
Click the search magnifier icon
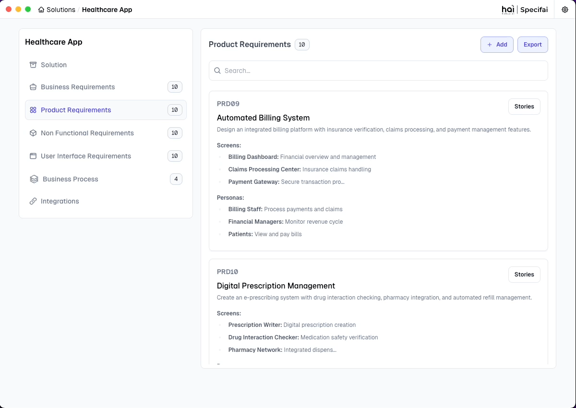pyautogui.click(x=217, y=71)
